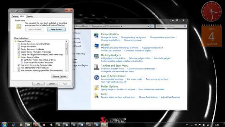Show hidden tray icons arrow
This screenshot has height=127, width=225.
[x=192, y=125]
